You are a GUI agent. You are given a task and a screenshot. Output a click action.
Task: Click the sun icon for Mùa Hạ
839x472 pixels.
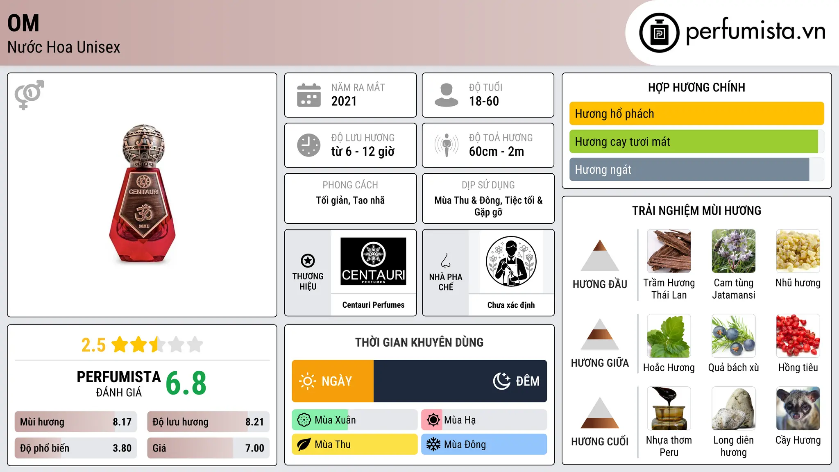pyautogui.click(x=433, y=420)
